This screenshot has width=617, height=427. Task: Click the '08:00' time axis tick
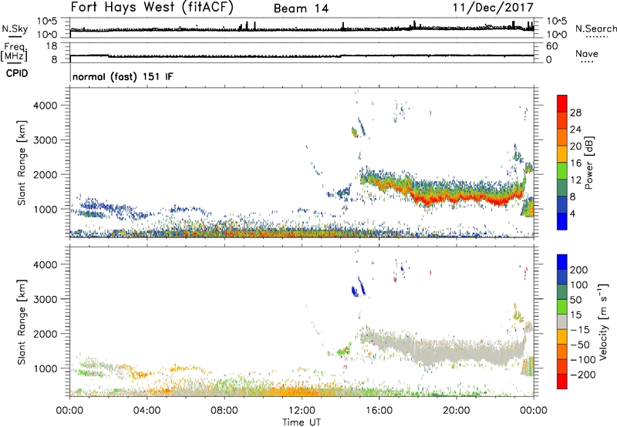click(x=224, y=411)
